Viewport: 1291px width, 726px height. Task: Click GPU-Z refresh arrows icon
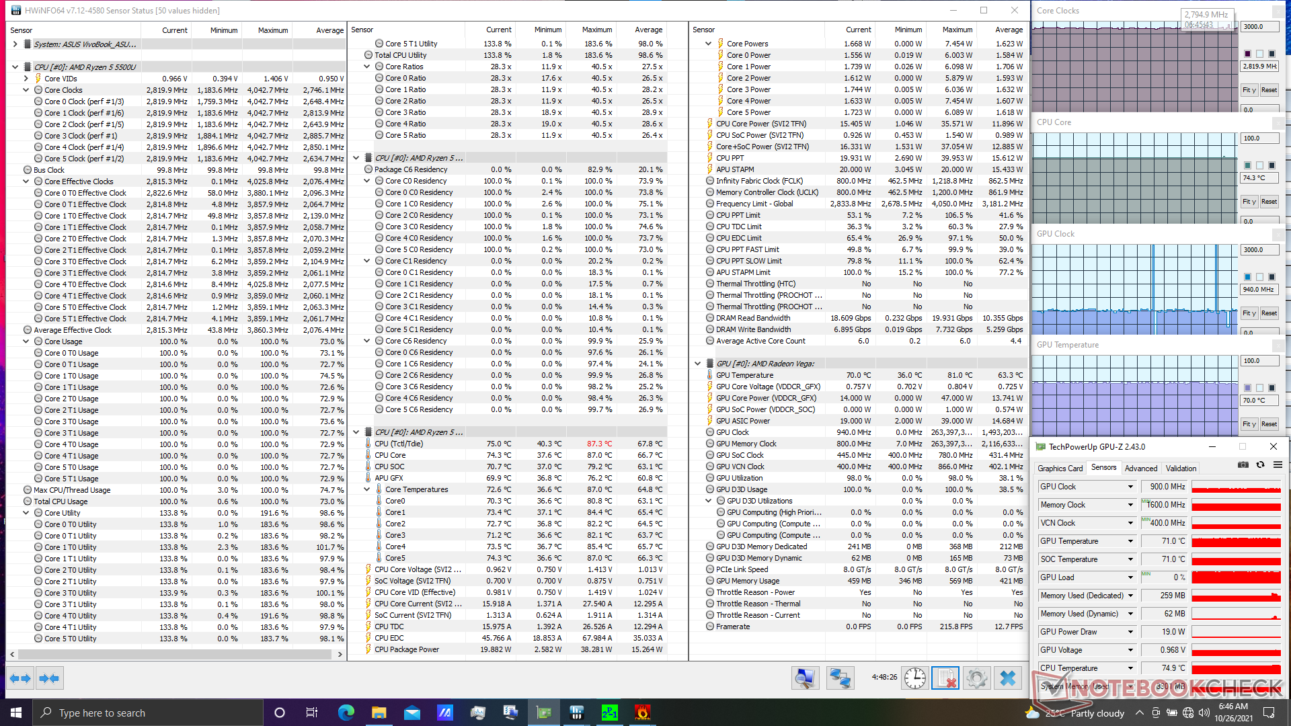coord(1261,465)
